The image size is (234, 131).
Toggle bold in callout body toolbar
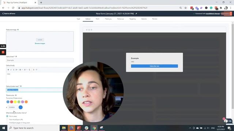[8, 70]
